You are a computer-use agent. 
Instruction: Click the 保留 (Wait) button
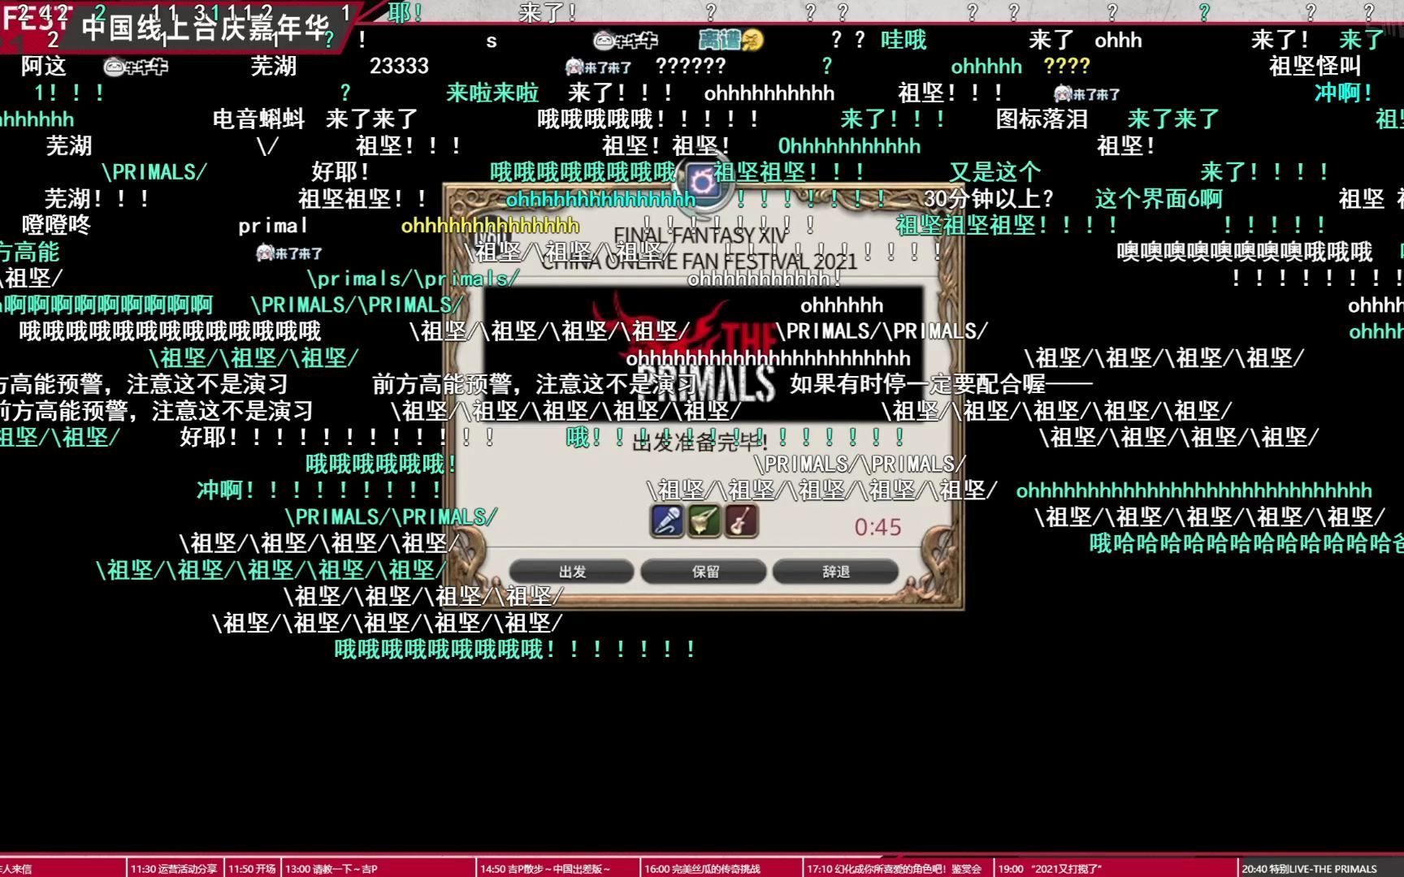point(704,572)
